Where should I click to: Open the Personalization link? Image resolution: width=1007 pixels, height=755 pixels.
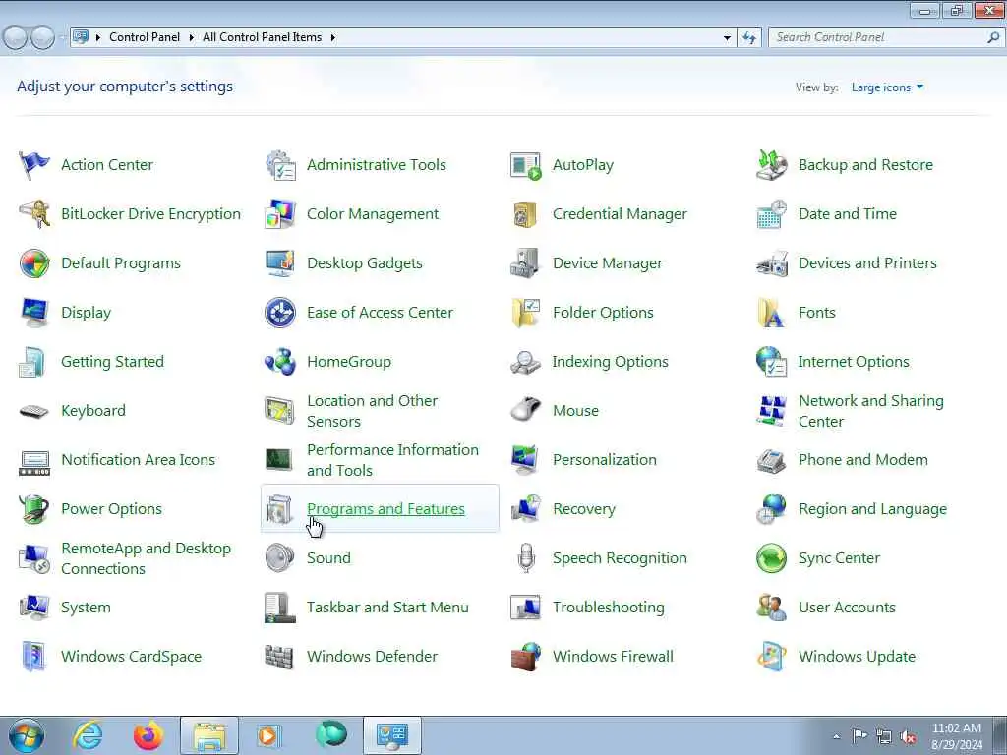[x=605, y=460]
